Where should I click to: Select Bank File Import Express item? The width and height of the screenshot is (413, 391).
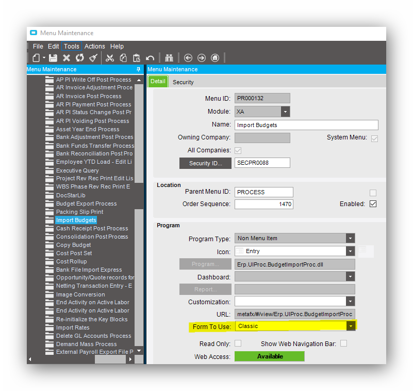pos(89,270)
